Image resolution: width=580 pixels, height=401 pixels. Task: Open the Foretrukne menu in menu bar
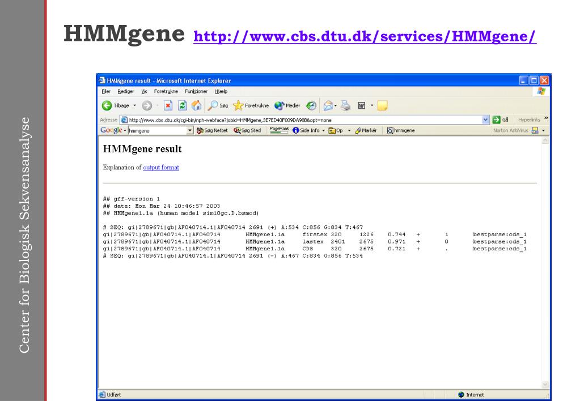click(x=166, y=91)
